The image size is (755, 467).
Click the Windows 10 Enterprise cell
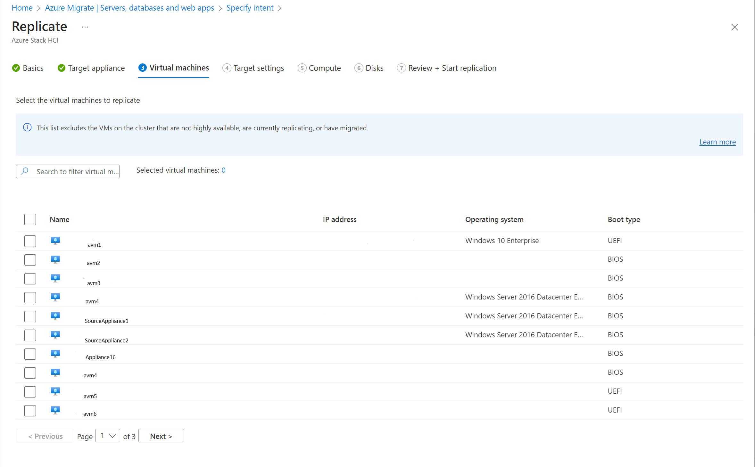click(x=502, y=241)
